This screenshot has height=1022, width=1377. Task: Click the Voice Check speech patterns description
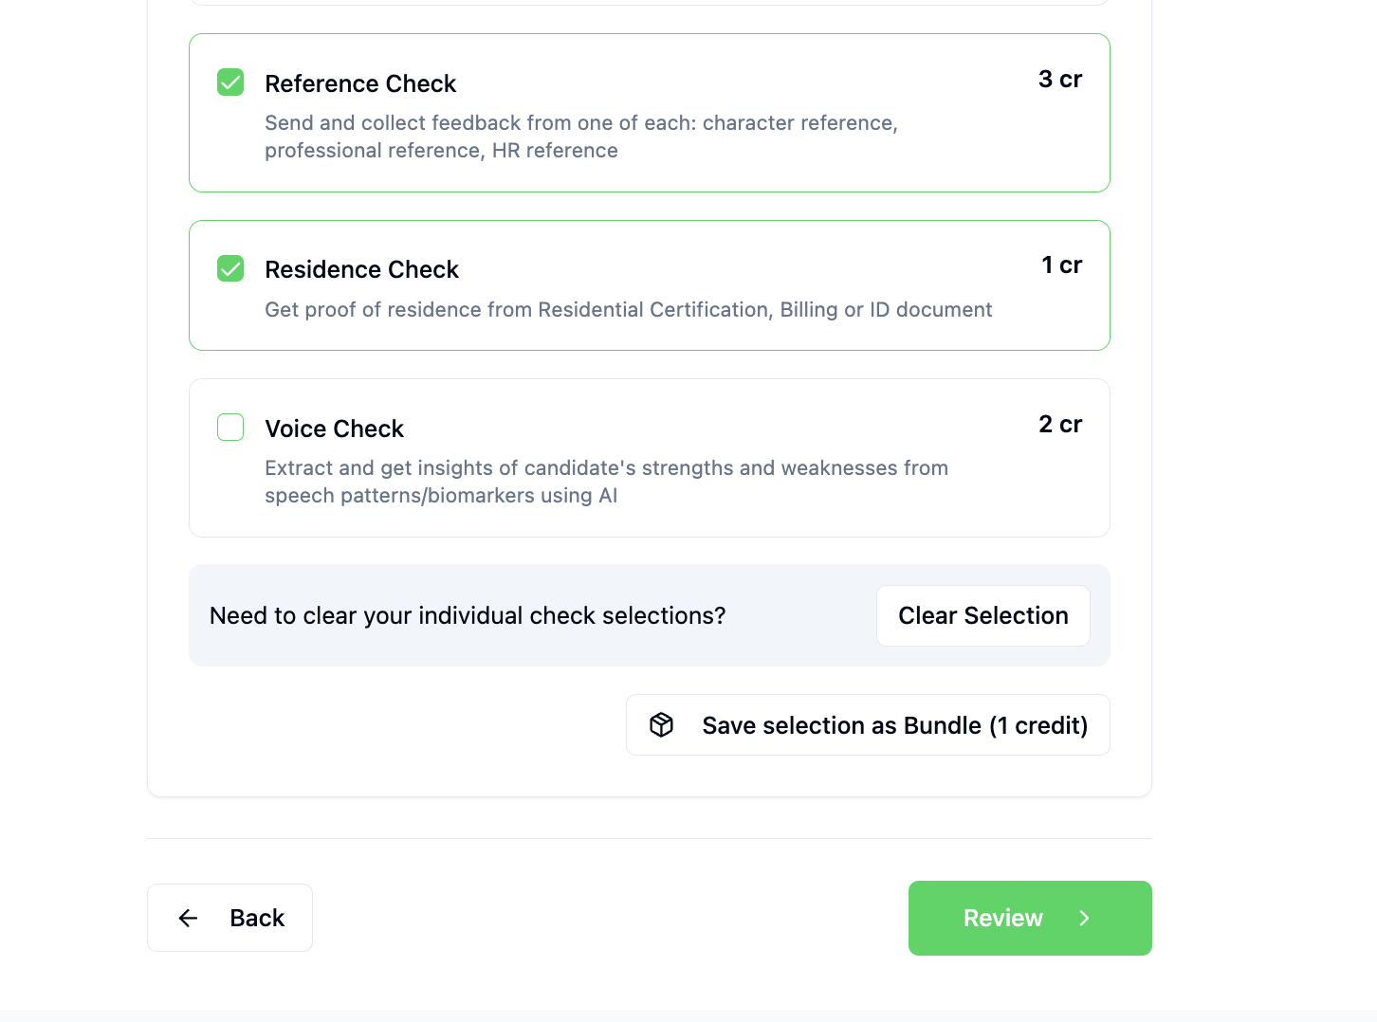pyautogui.click(x=606, y=482)
